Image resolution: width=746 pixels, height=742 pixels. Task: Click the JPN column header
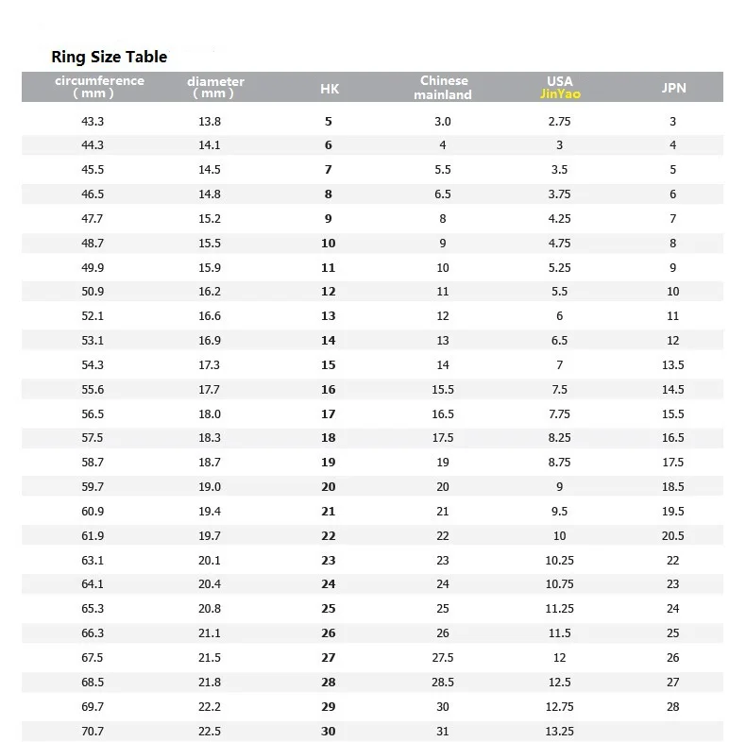tap(673, 88)
